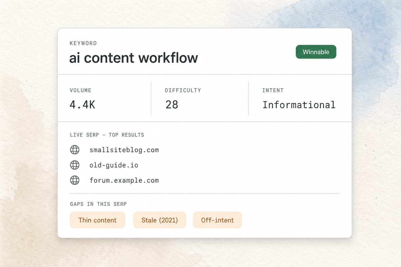
Task: Click the VOLUME label
Action: pos(80,90)
